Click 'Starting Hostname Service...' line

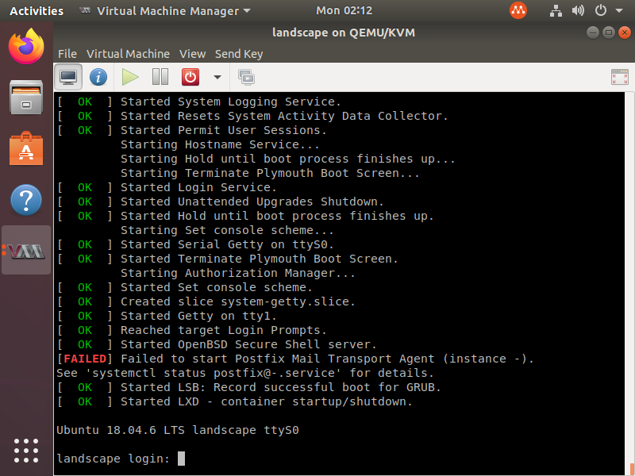220,144
